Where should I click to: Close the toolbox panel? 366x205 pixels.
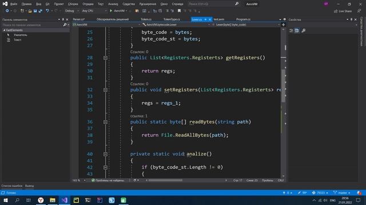click(67, 19)
